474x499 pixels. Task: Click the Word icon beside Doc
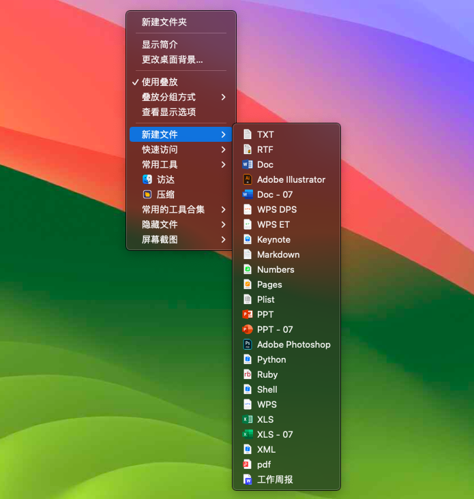click(x=248, y=164)
